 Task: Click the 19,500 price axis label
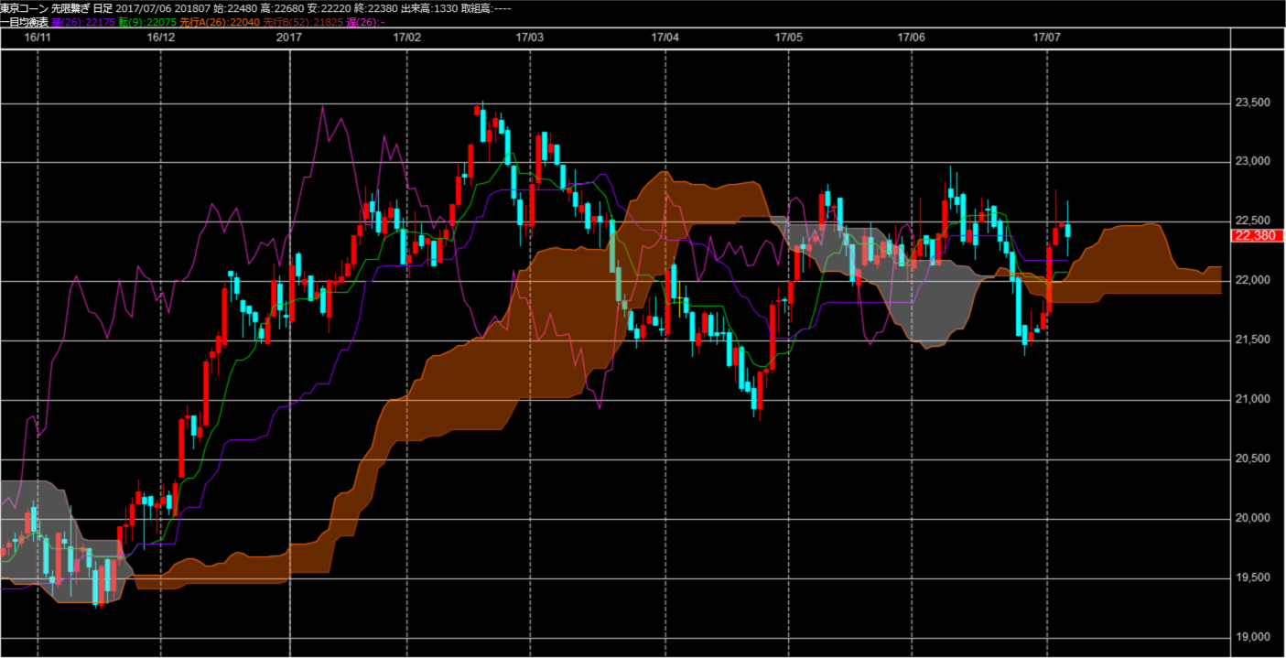pos(1251,577)
